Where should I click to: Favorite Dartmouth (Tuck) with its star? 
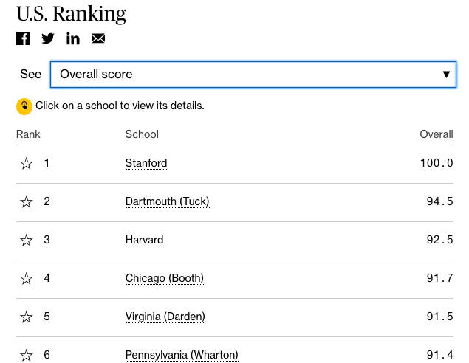point(27,202)
